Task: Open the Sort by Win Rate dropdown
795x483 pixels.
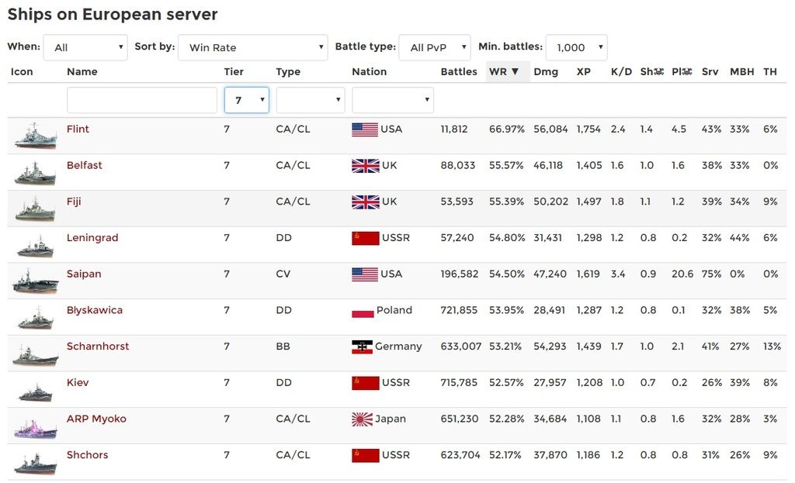Action: click(x=252, y=47)
